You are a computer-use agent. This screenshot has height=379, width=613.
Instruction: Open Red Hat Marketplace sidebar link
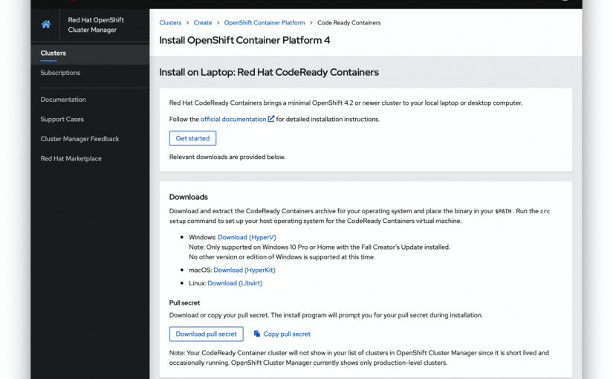(71, 158)
